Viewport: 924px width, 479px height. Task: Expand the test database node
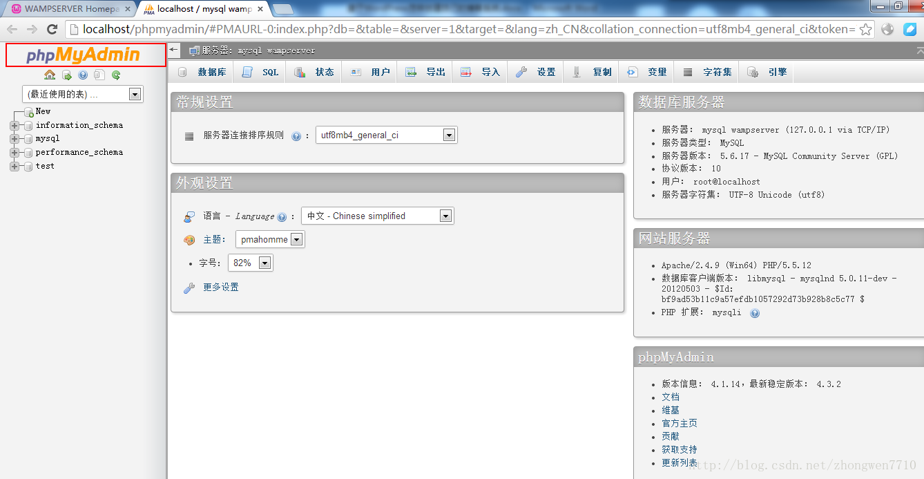point(15,167)
